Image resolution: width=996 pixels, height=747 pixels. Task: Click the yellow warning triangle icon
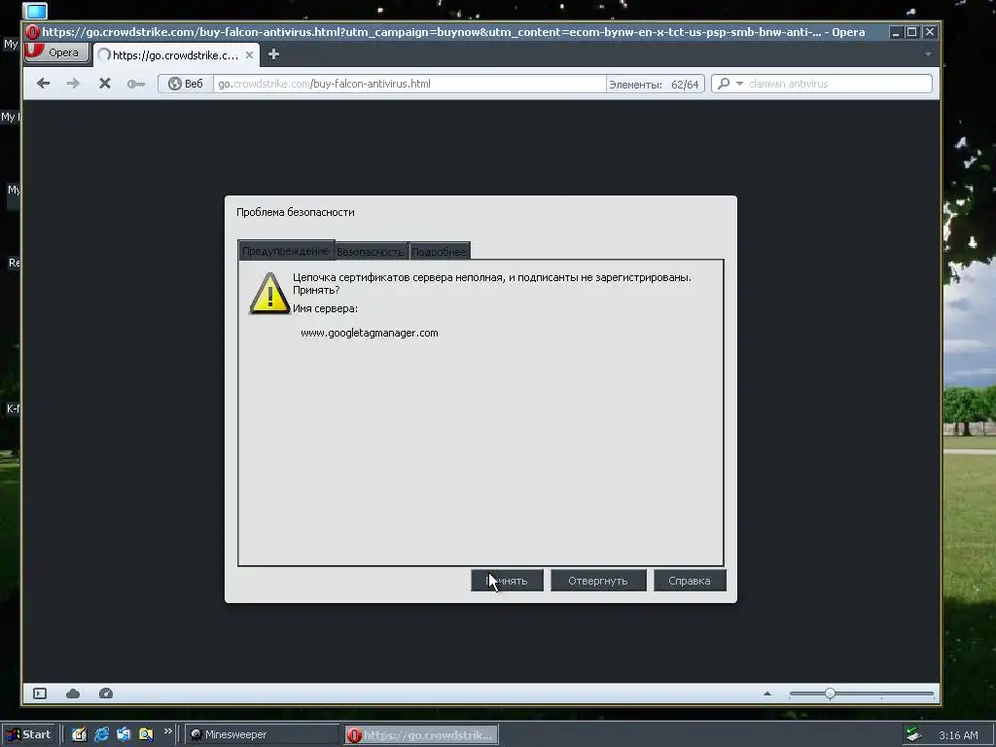coord(269,294)
